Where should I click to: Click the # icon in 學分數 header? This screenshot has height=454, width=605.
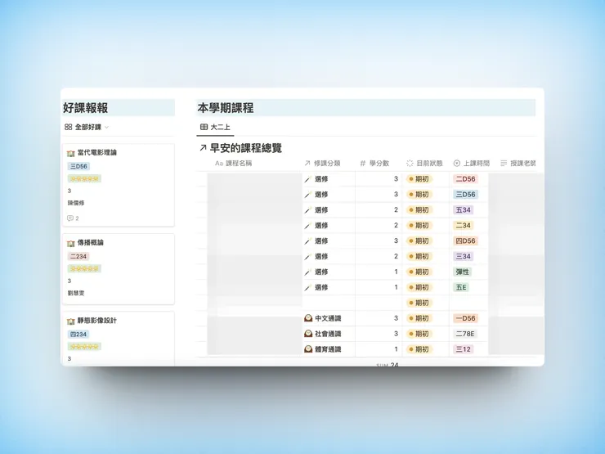(363, 164)
